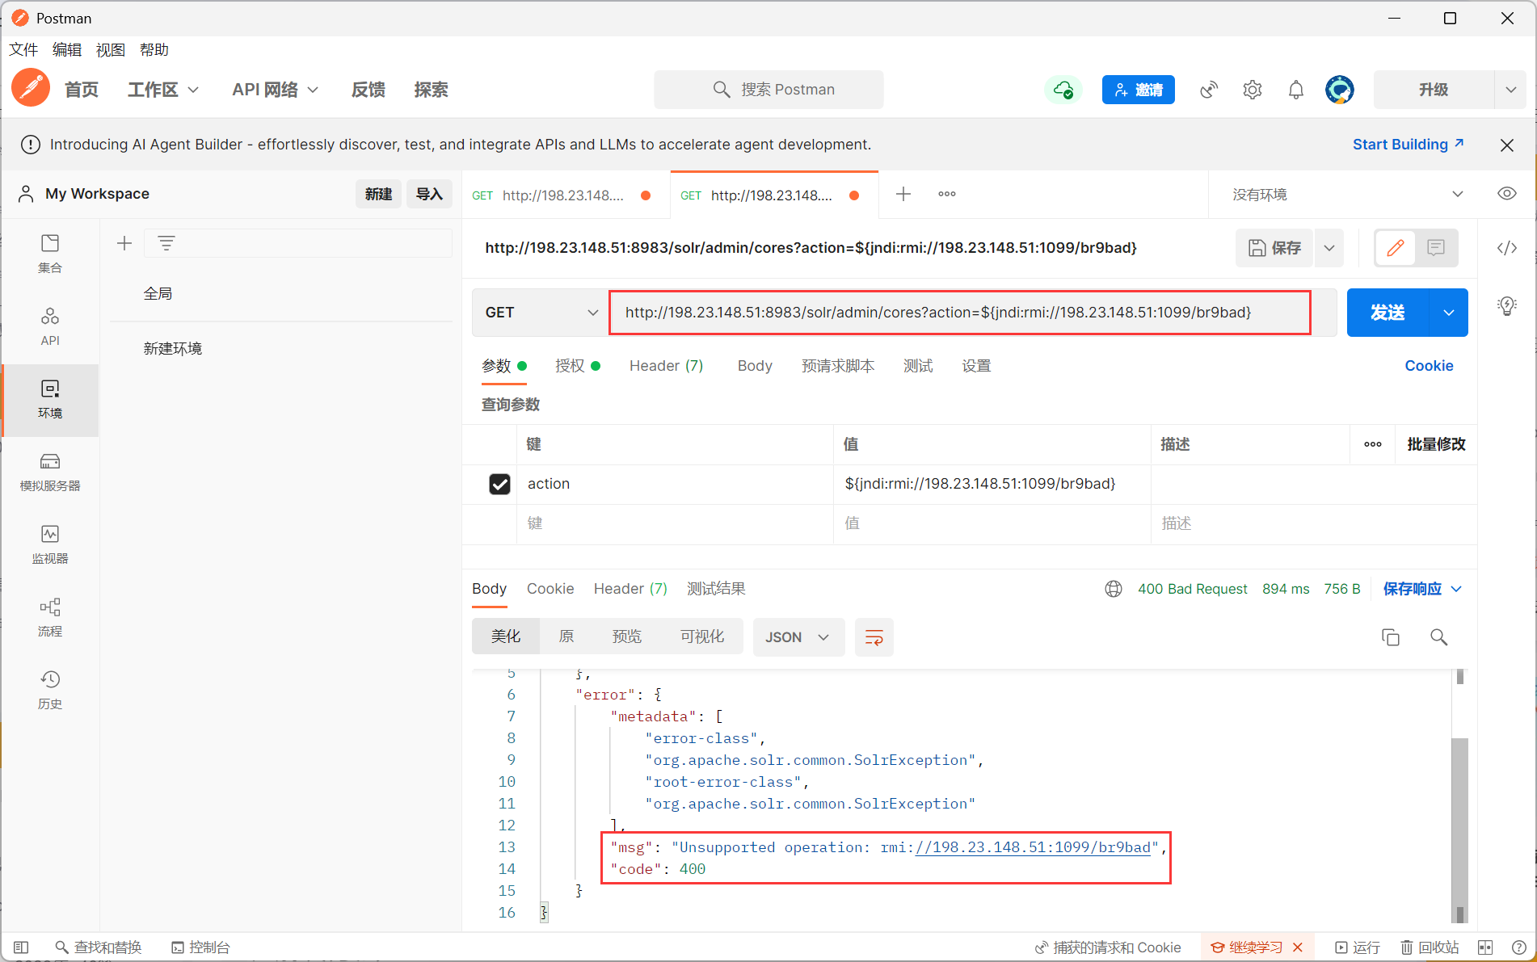Open Flows (流程) in the sidebar

[50, 618]
